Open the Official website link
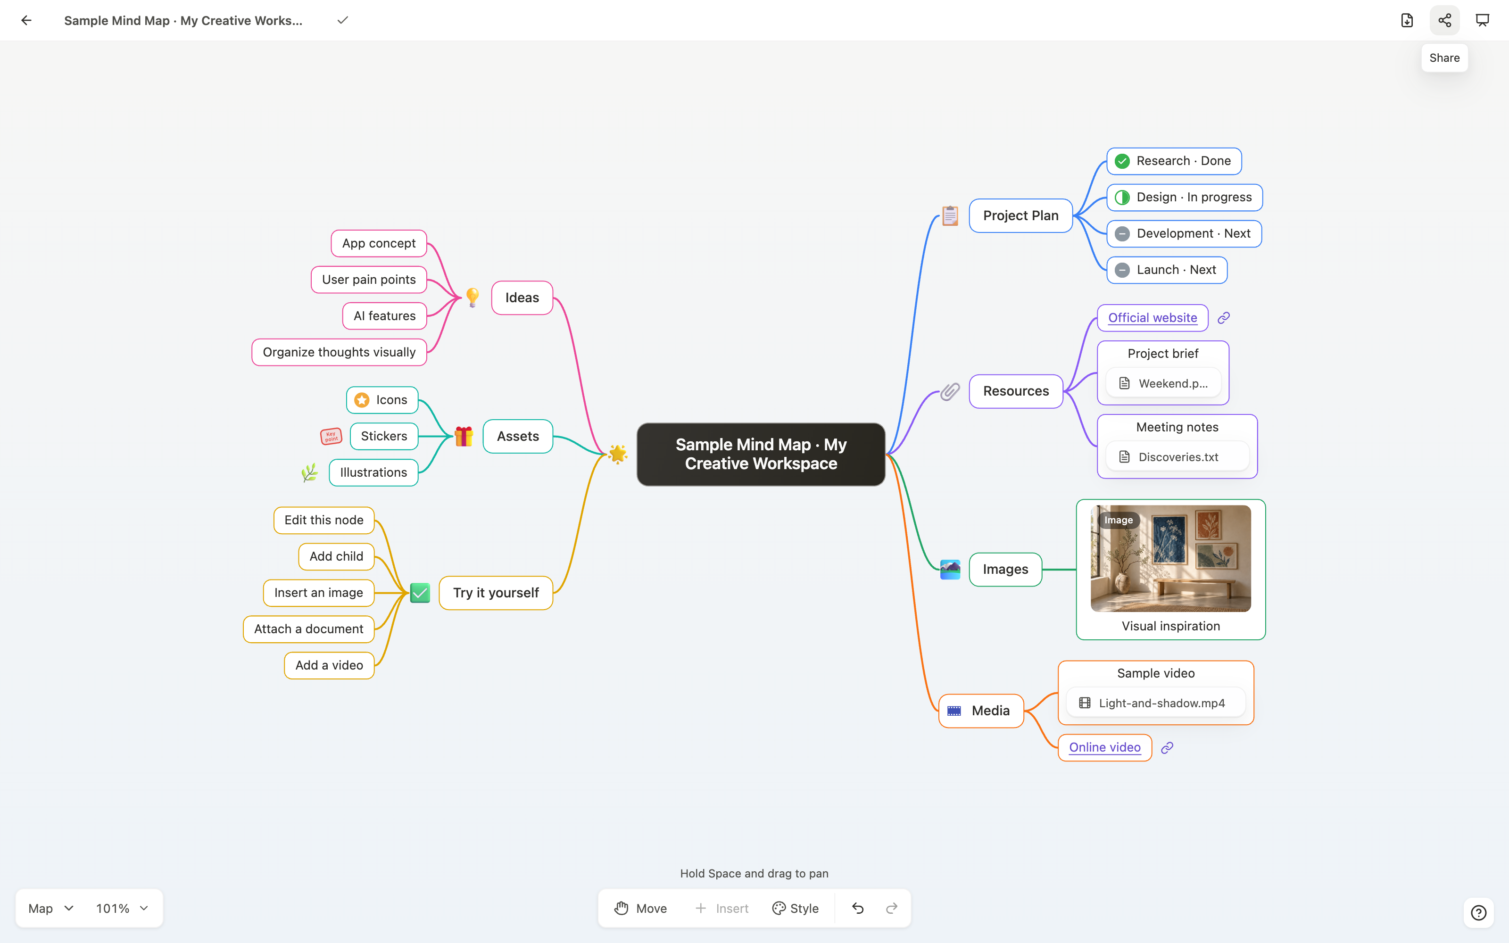The image size is (1509, 943). [x=1152, y=318]
